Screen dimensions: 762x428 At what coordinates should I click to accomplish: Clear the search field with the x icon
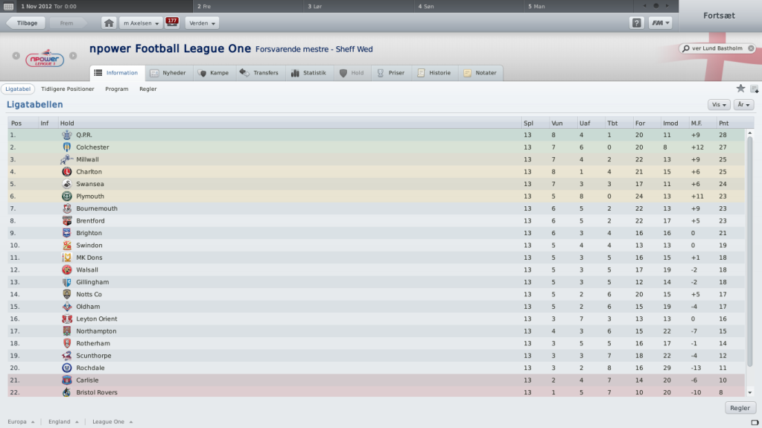pyautogui.click(x=751, y=48)
